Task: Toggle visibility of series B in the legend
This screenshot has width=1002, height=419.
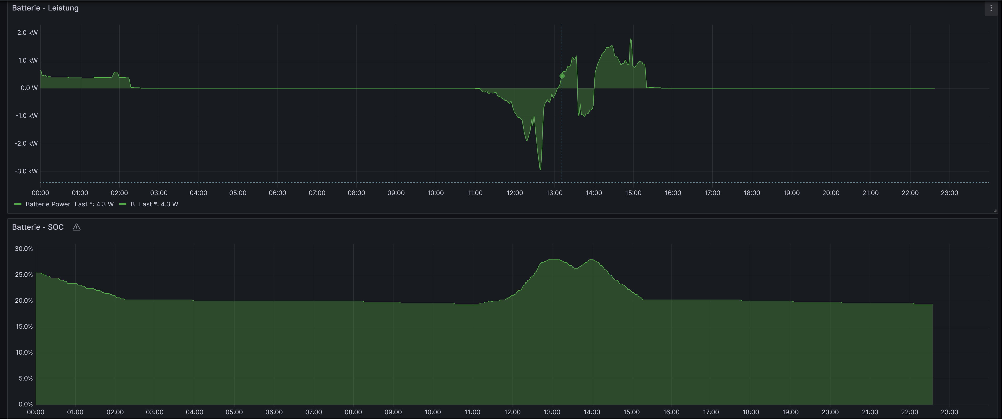Action: click(x=133, y=204)
